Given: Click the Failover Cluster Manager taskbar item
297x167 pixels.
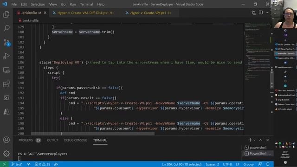Looking at the screenshot, I should 285,104.
